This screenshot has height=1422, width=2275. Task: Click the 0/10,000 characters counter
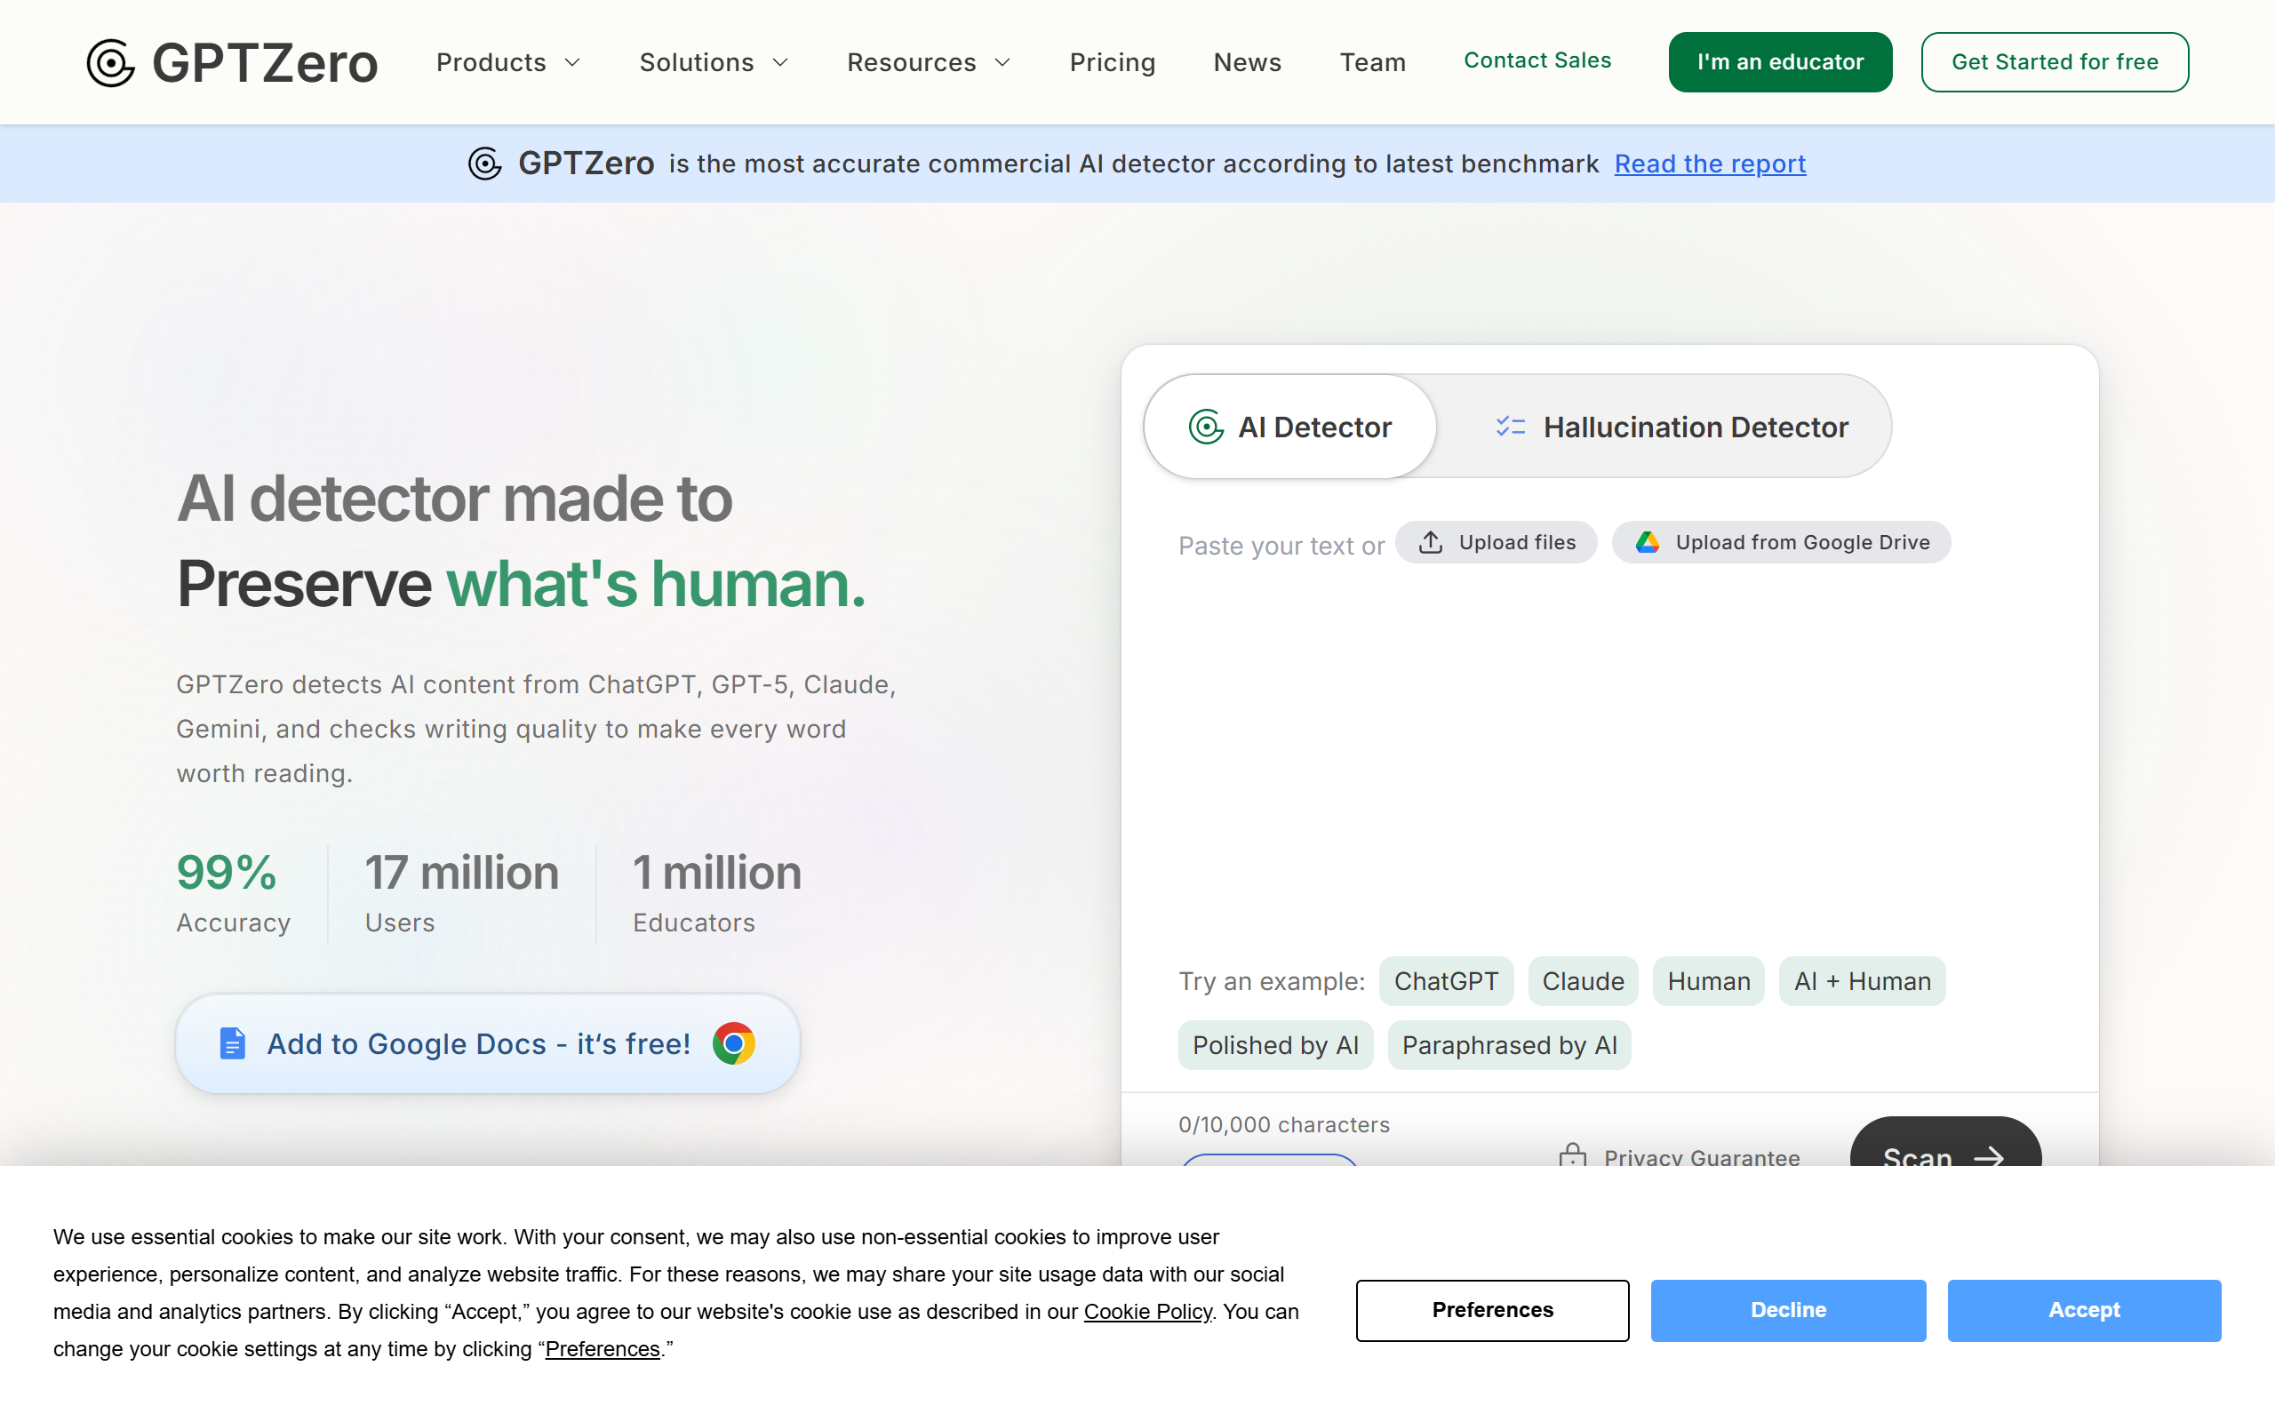tap(1283, 1125)
